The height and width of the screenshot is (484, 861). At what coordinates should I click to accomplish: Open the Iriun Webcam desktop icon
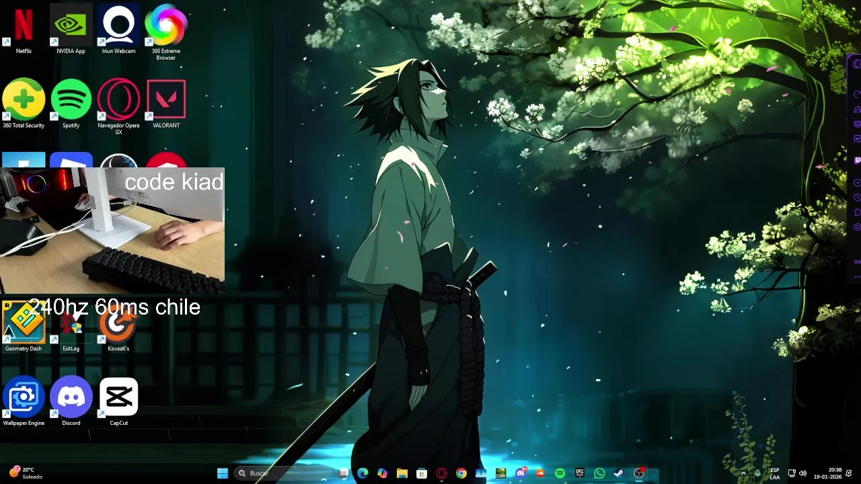118,29
